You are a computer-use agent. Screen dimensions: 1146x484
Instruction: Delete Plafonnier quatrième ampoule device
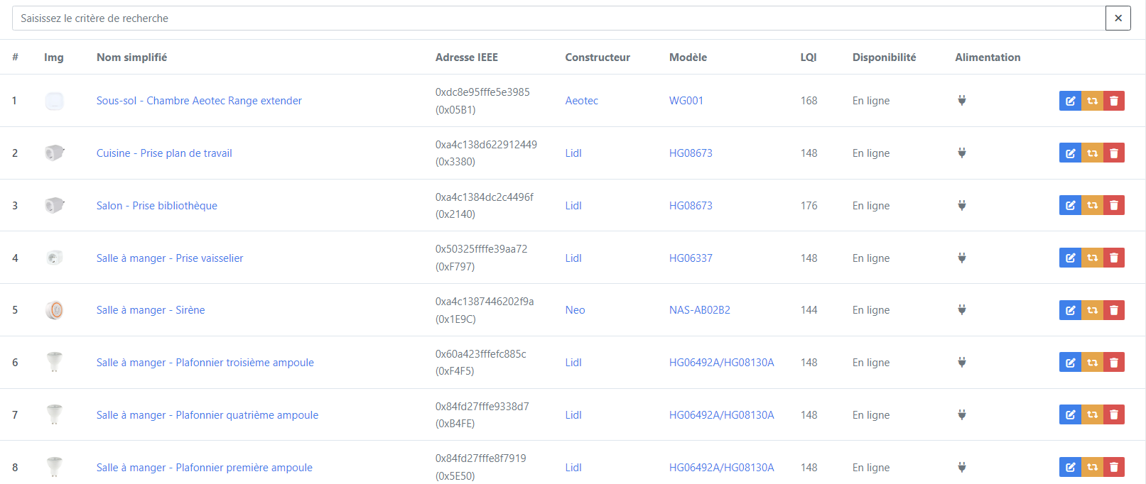(1114, 414)
